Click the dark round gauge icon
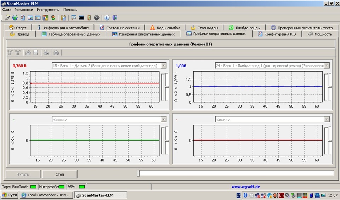This screenshot has width=340, height=200. 96,18
